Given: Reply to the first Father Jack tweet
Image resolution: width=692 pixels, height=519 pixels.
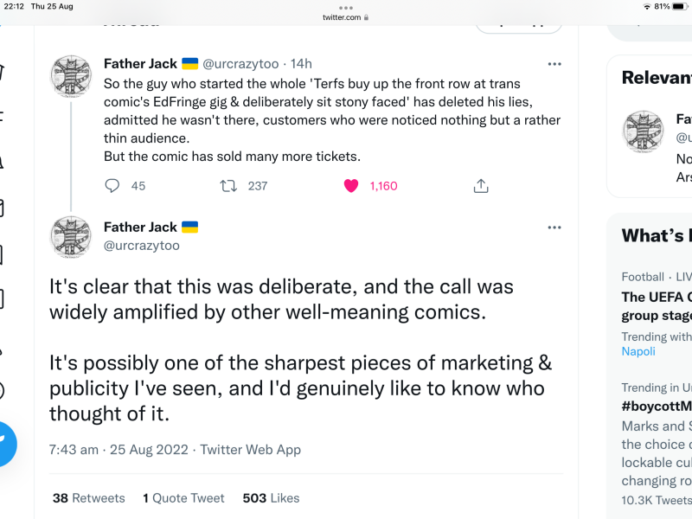Looking at the screenshot, I should pyautogui.click(x=112, y=185).
